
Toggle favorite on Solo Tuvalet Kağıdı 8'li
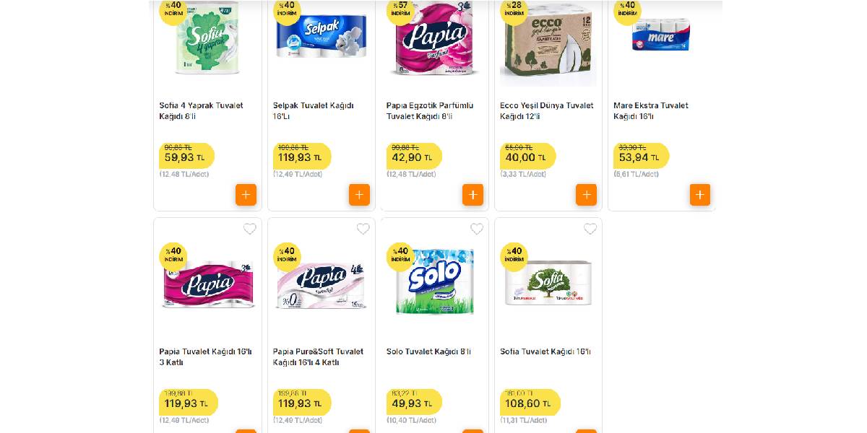[x=476, y=229]
